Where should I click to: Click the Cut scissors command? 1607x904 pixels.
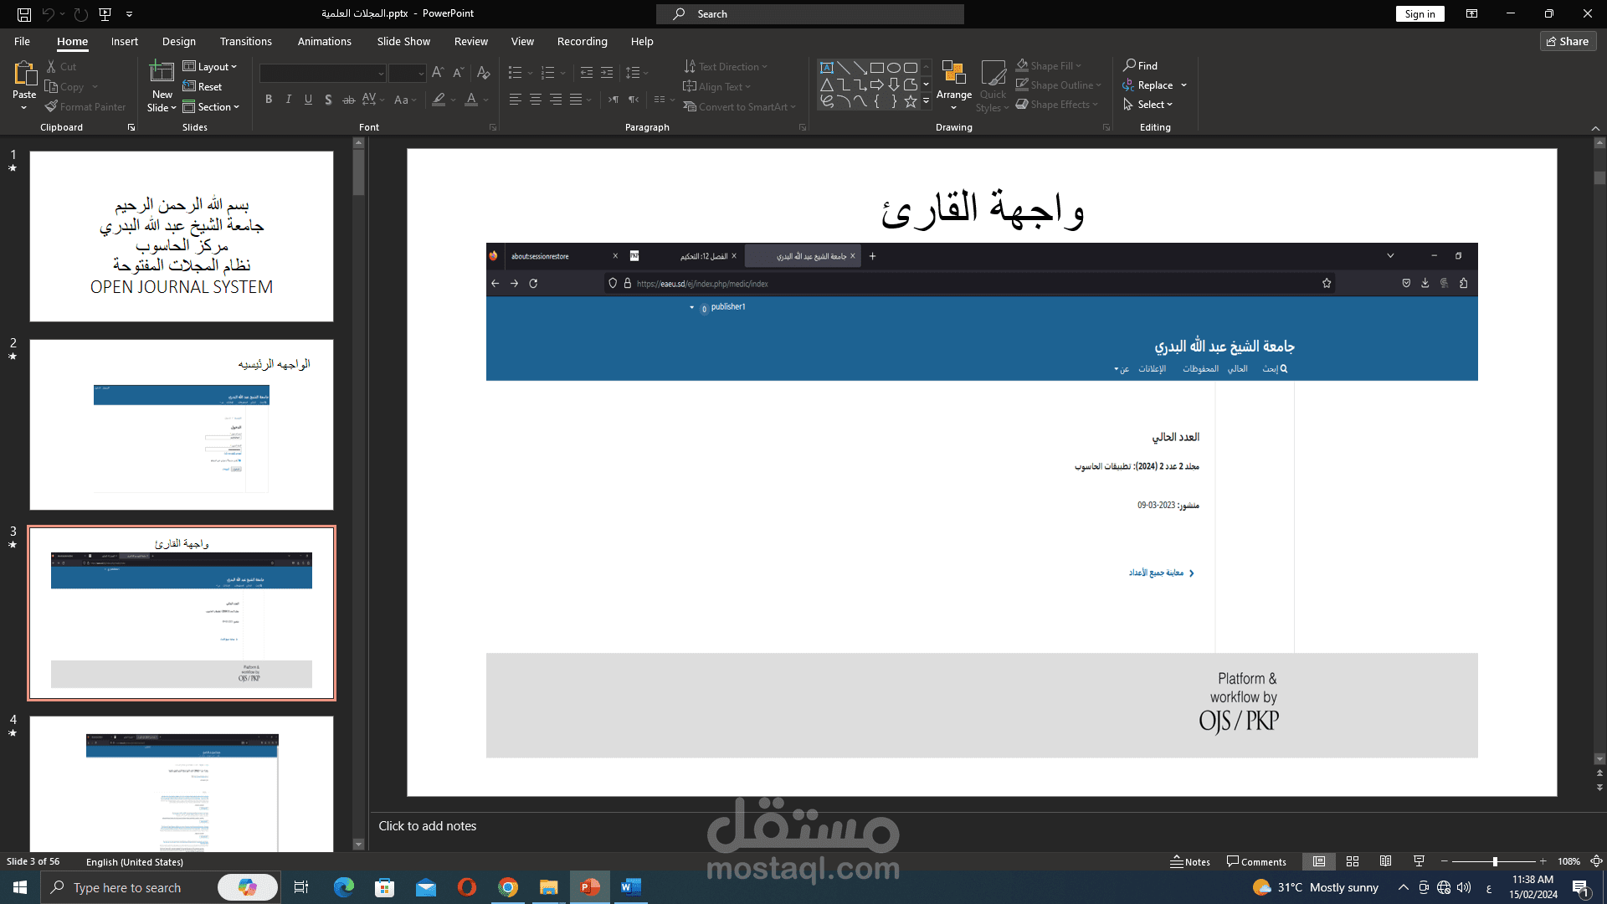[x=62, y=66]
